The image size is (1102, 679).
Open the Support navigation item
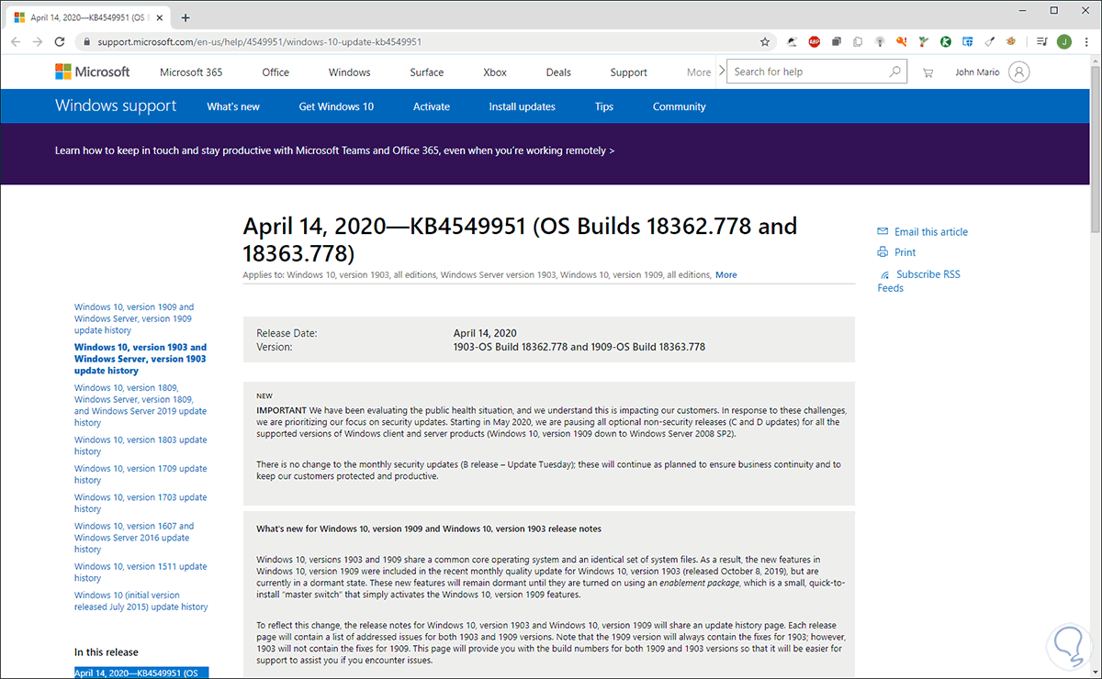[x=629, y=72]
